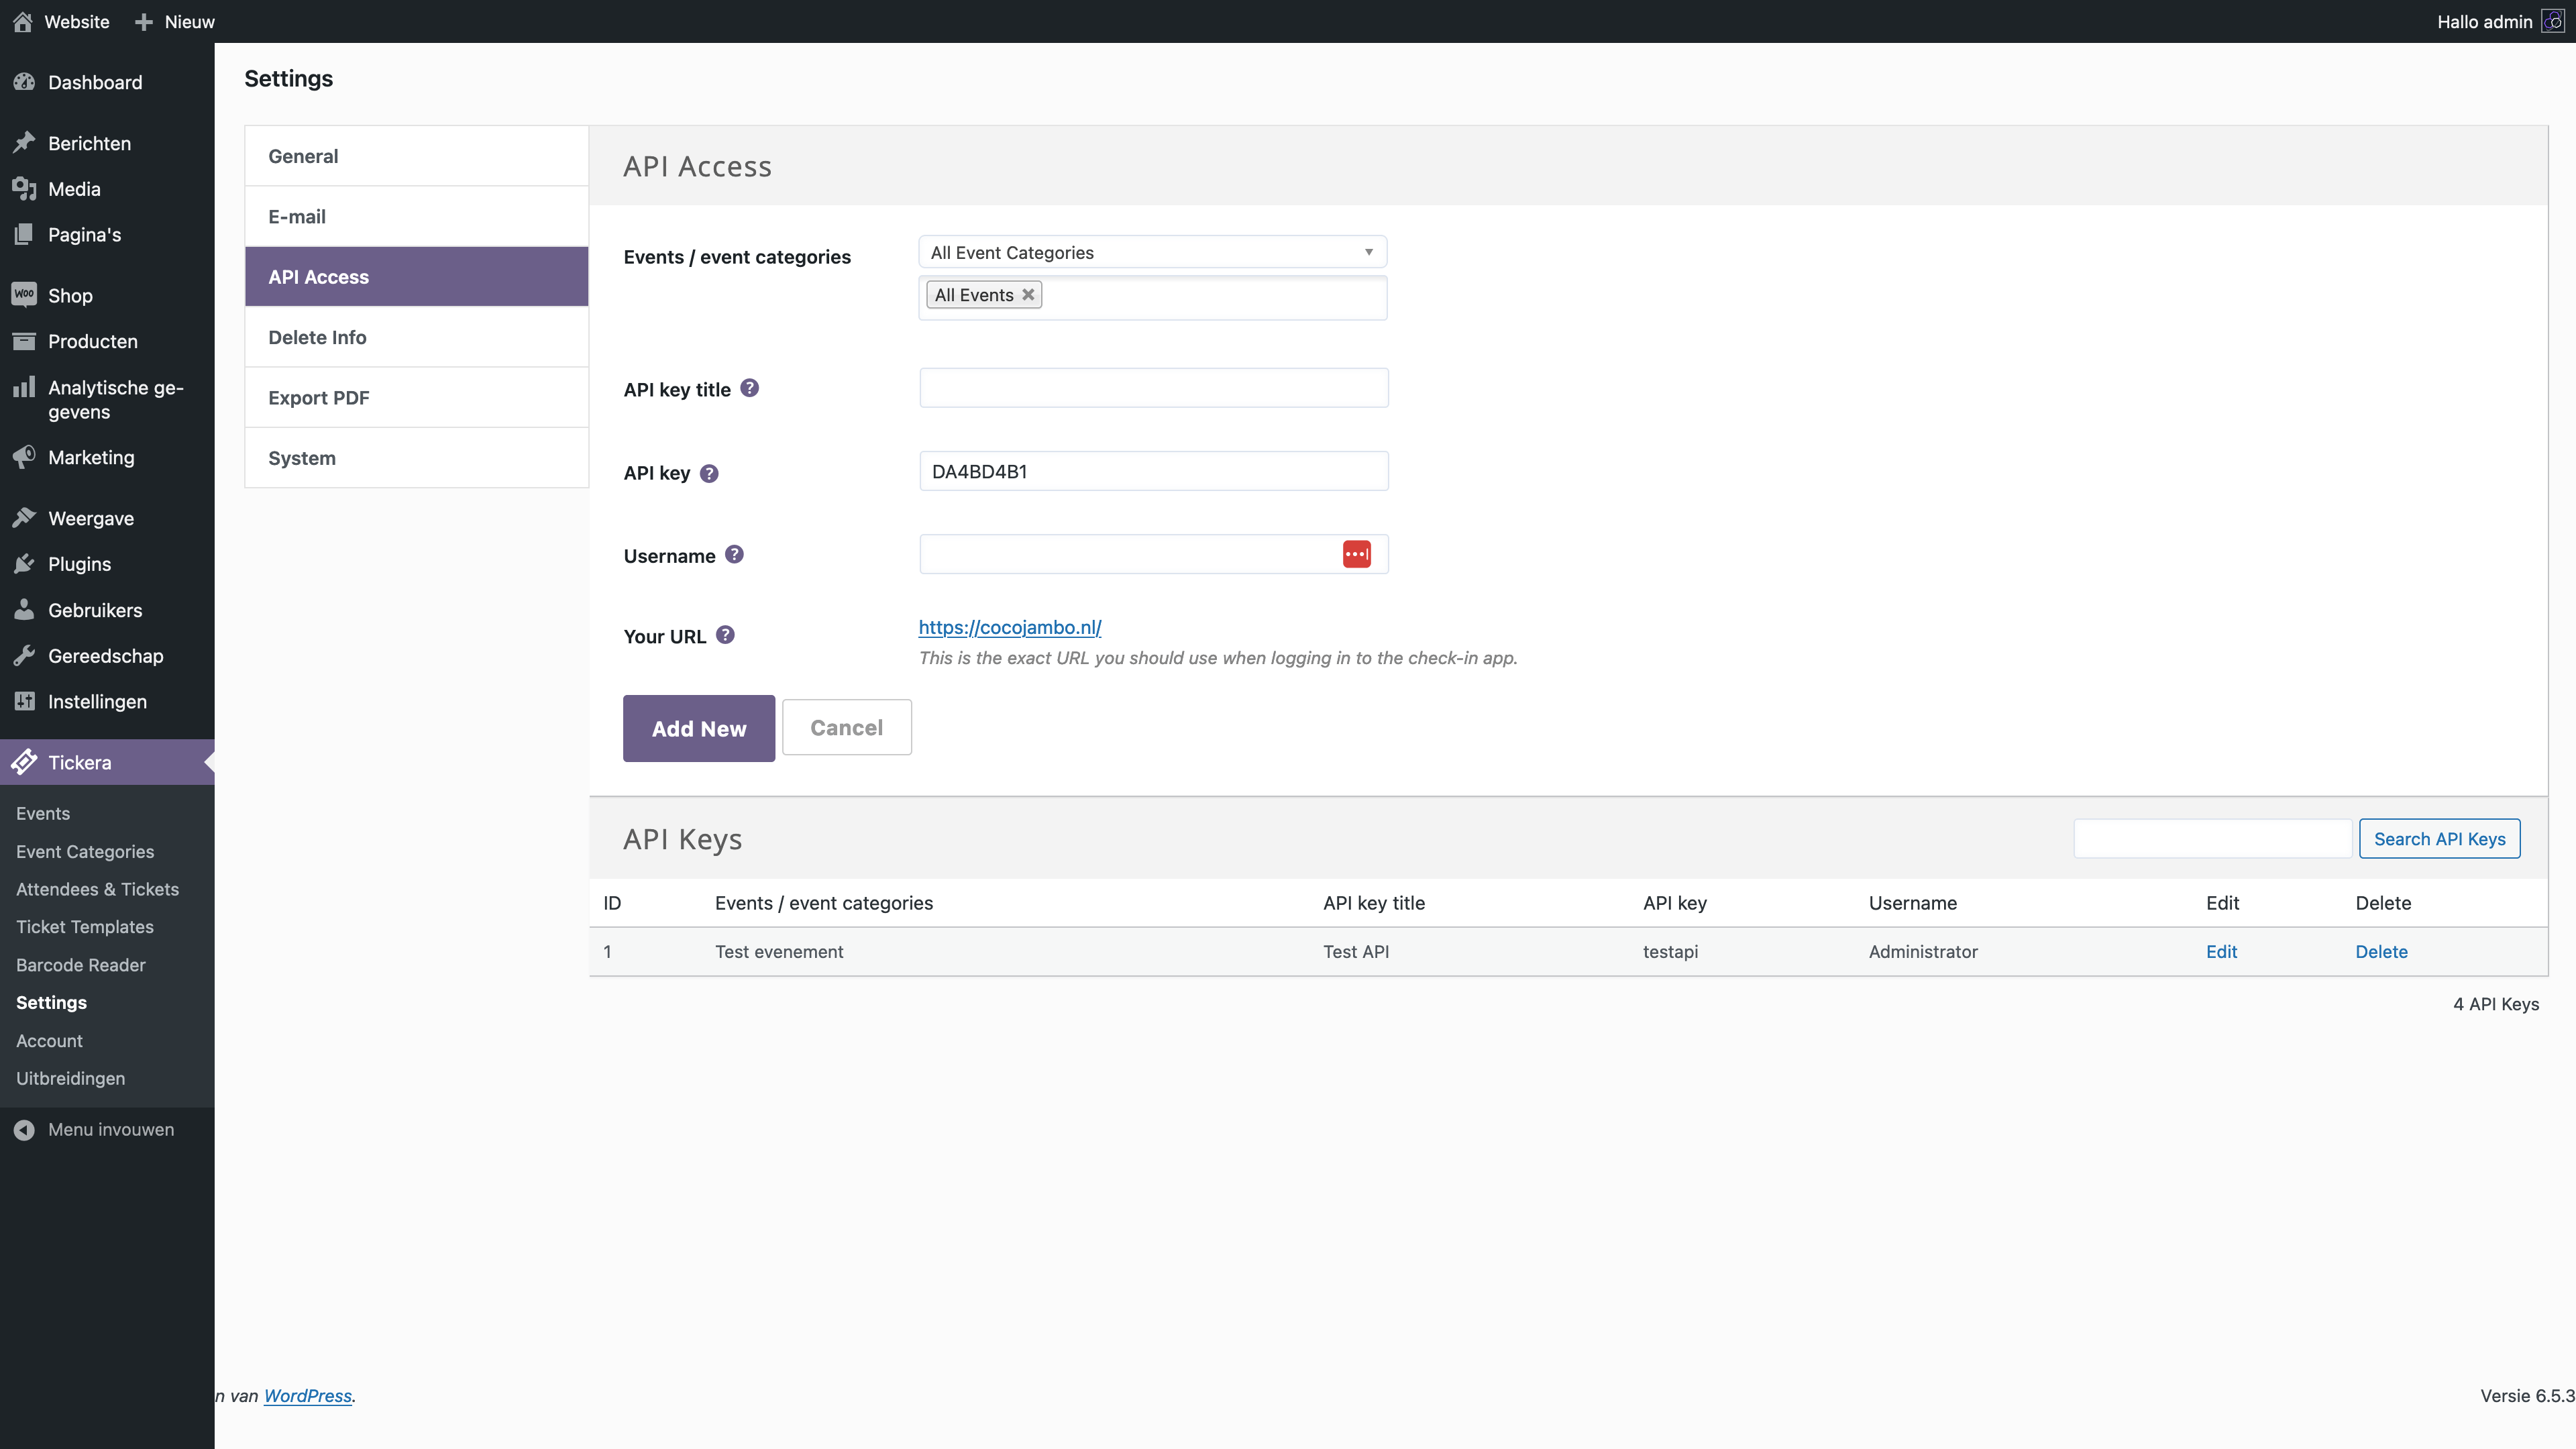Open the Delete Info tab
This screenshot has width=2576, height=1449.
(x=416, y=337)
